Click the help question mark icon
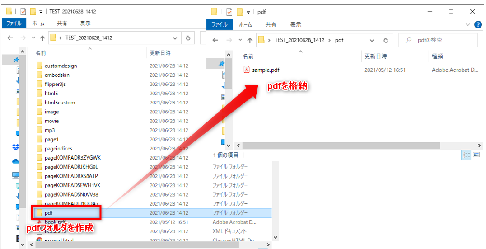This screenshot has width=486, height=249. [478, 24]
